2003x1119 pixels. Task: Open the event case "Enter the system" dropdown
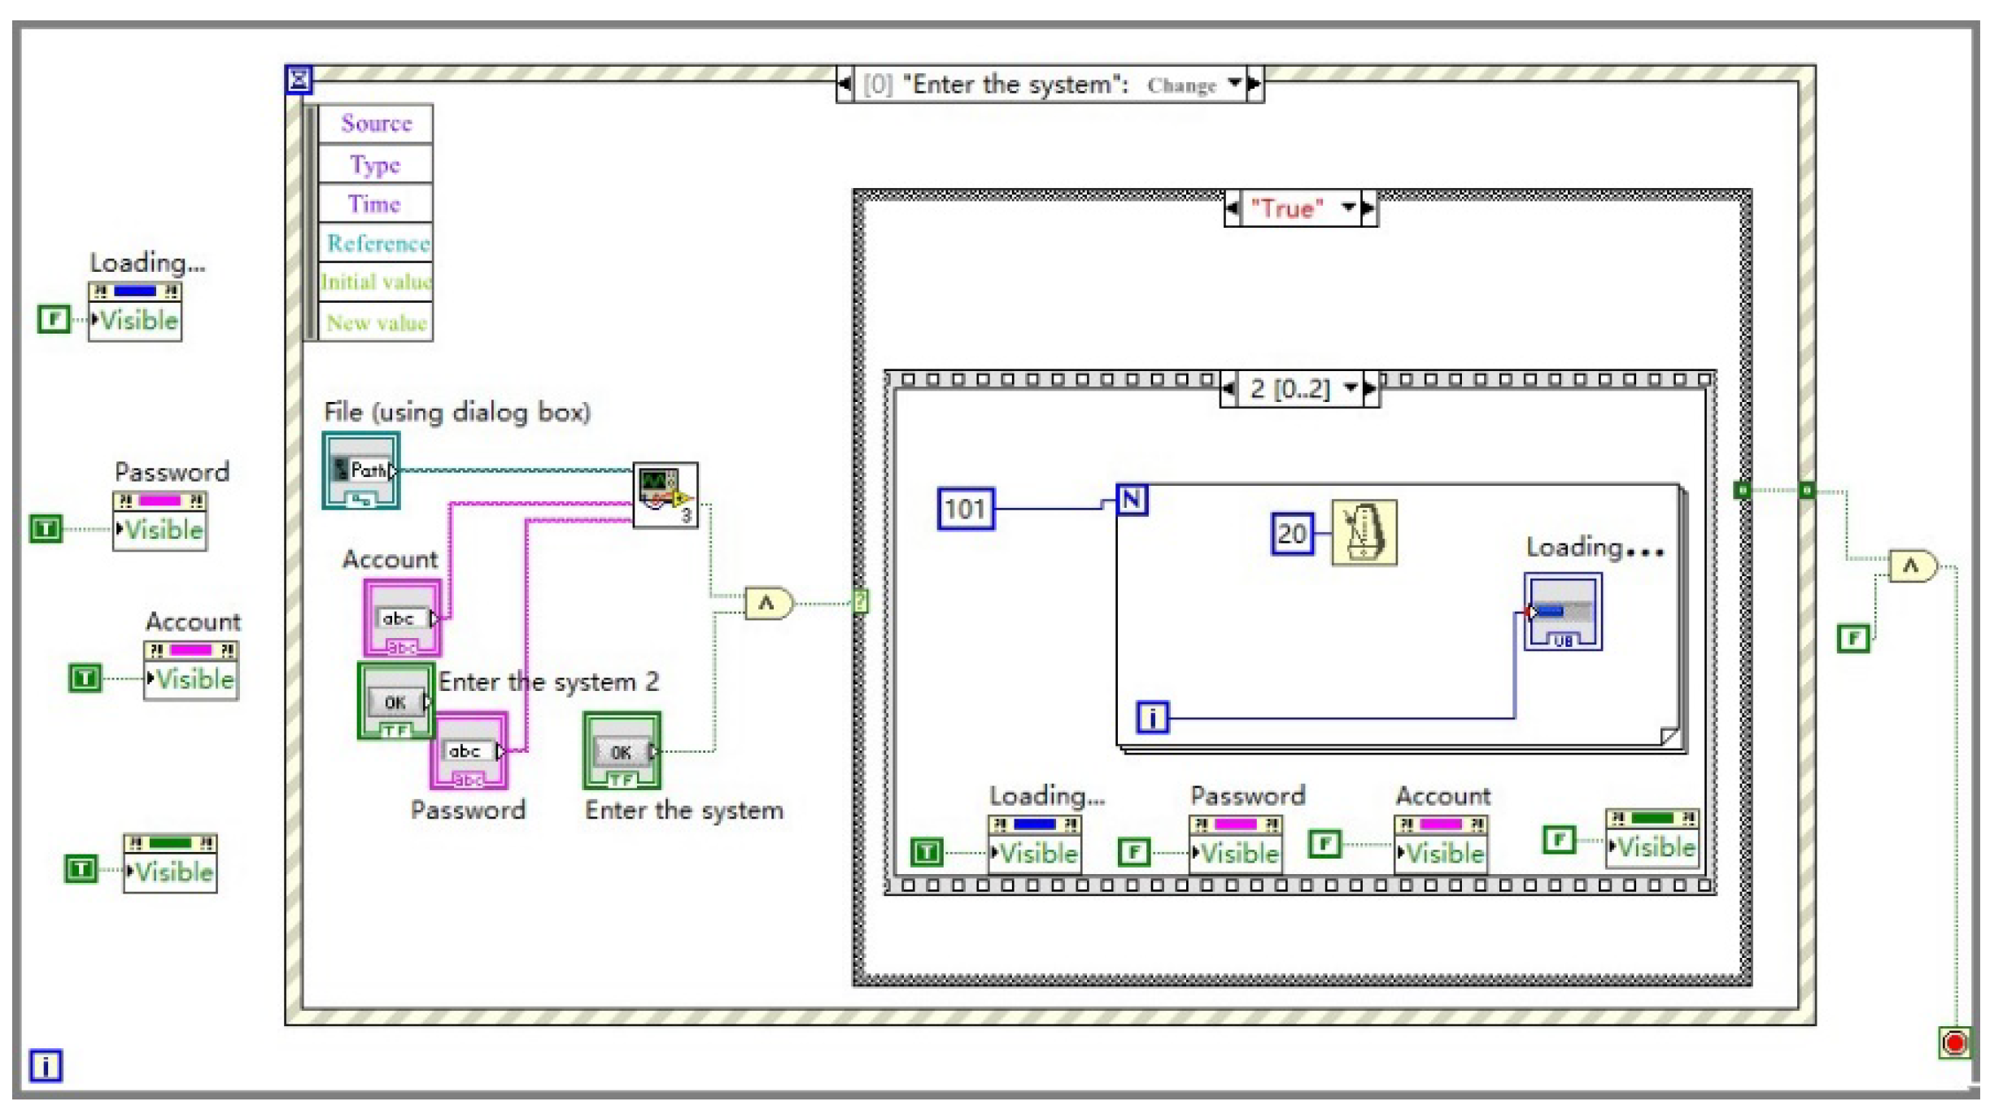coord(1234,84)
